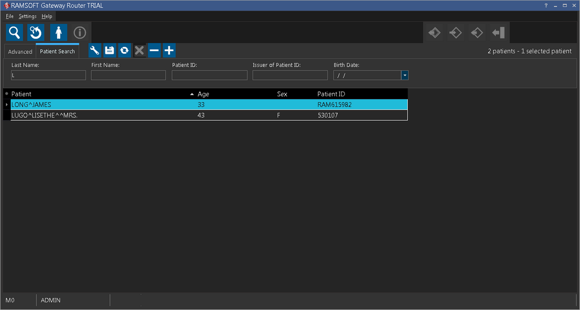Click the Patient ID column header
Screen dimensions: 580x310
click(x=331, y=94)
